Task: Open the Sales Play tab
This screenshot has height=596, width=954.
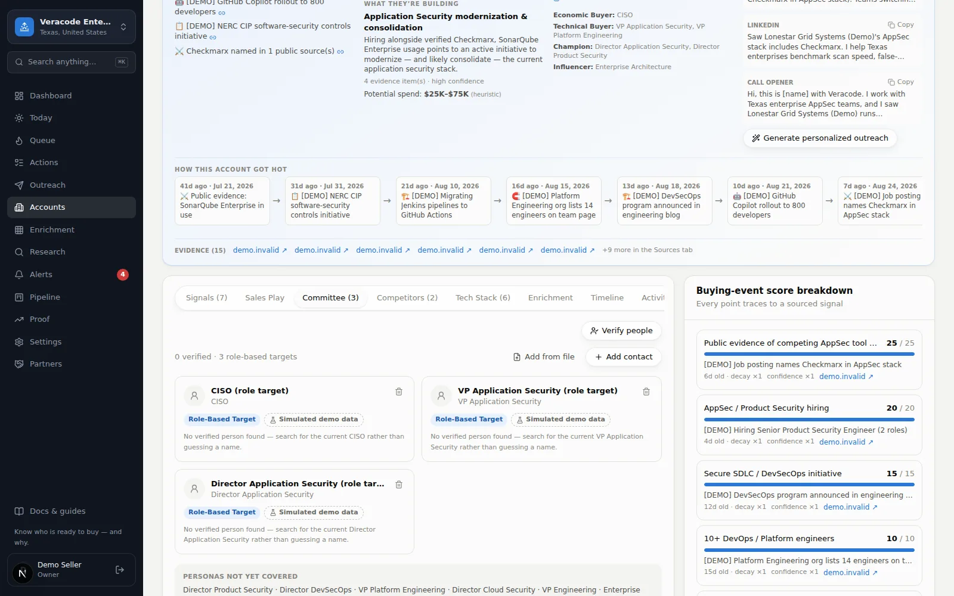Action: (x=265, y=298)
